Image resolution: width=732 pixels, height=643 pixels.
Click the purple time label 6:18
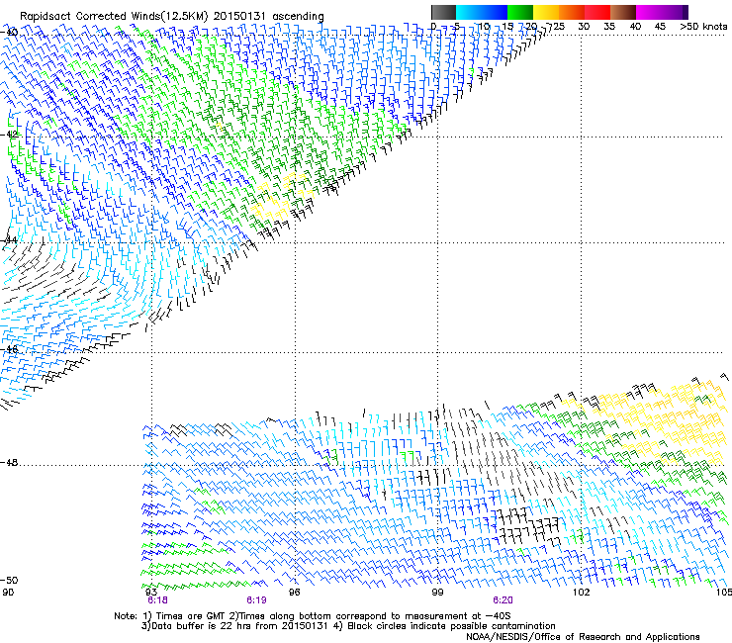click(x=158, y=600)
